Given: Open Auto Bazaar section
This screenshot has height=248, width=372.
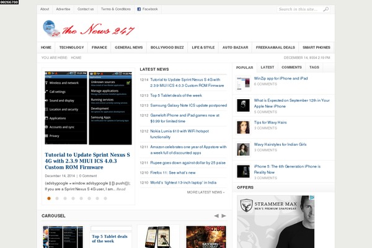Looking at the screenshot, I should [236, 48].
